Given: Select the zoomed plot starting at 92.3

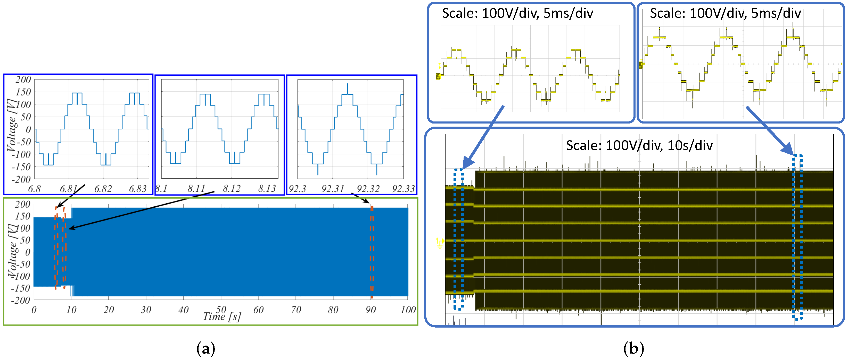Looking at the screenshot, I should (350, 129).
